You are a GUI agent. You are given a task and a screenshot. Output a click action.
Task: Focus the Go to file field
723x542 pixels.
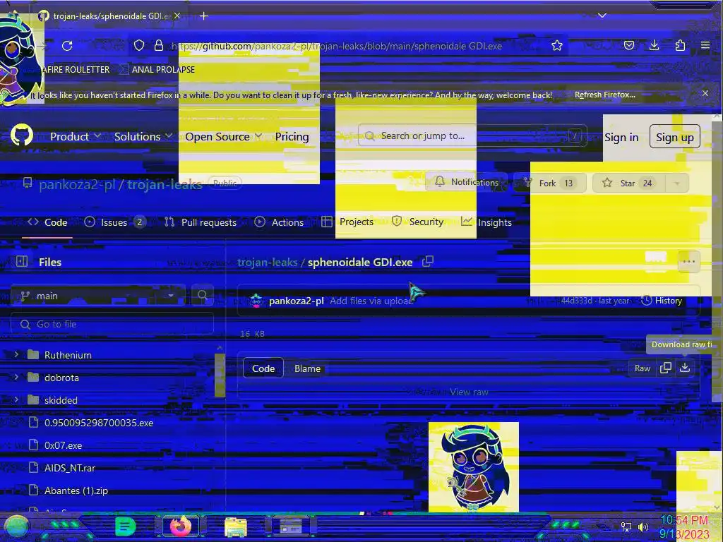[x=112, y=324]
